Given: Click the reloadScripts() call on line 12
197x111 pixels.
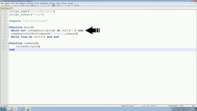Looking at the screenshot, I should point(28,47).
